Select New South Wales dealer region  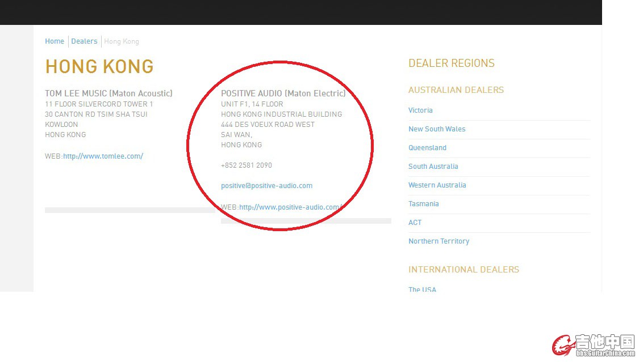coord(437,129)
